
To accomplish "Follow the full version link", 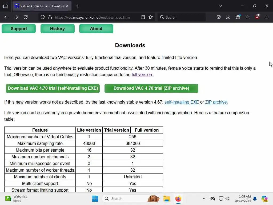I will (x=142, y=75).
